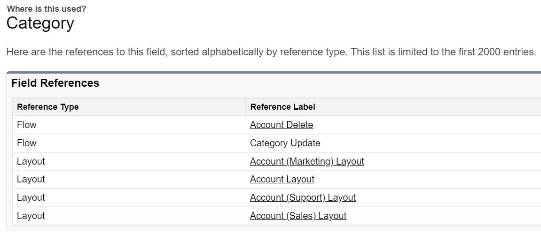
Task: Click the Category page title
Action: (40, 23)
